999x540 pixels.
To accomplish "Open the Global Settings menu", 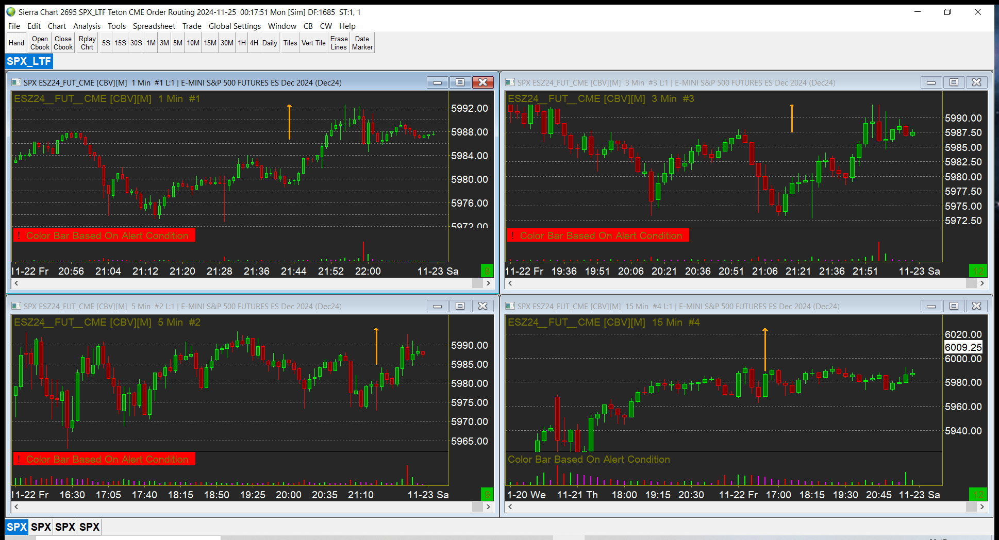I will pos(235,26).
